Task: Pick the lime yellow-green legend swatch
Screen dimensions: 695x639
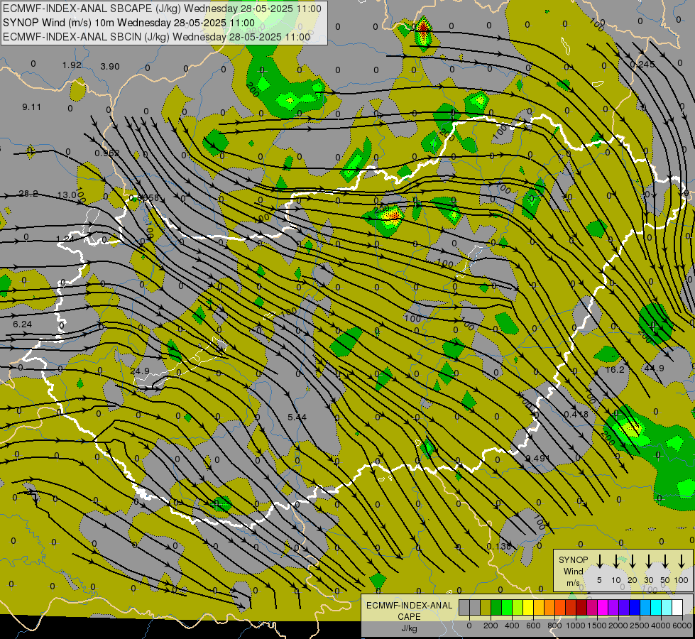Action: 518,607
